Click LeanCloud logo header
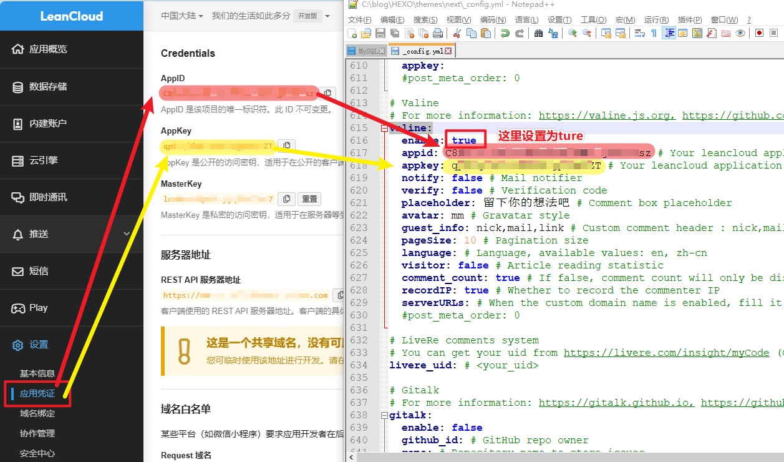Image resolution: width=784 pixels, height=462 pixels. point(72,16)
